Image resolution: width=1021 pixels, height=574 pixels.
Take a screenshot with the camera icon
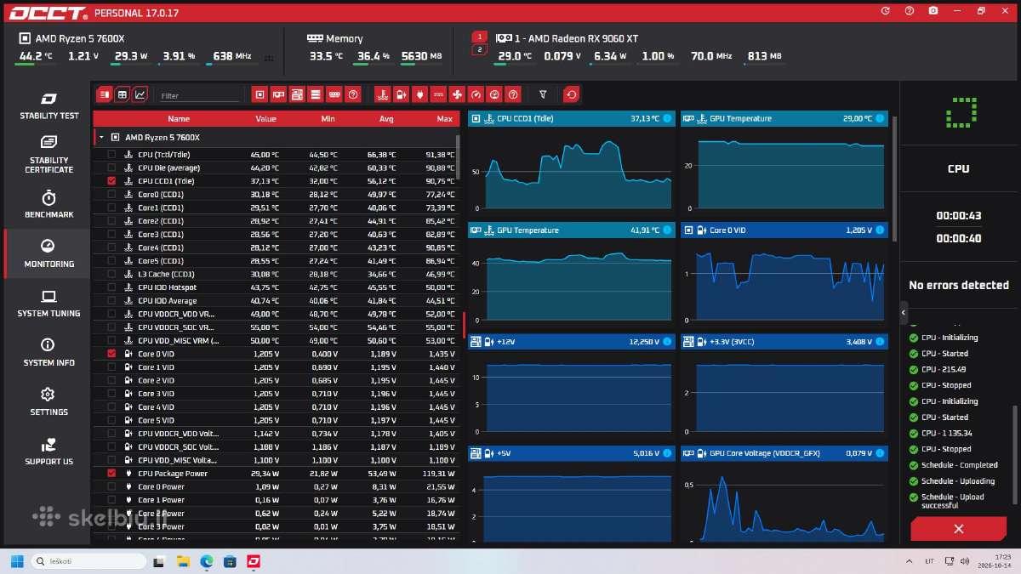pyautogui.click(x=933, y=11)
